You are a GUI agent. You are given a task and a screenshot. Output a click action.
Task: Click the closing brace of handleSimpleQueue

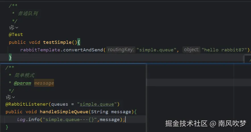pyautogui.click(x=7, y=127)
